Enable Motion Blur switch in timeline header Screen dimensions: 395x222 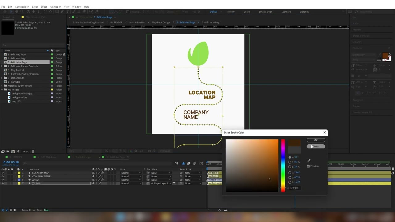[x=194, y=163]
